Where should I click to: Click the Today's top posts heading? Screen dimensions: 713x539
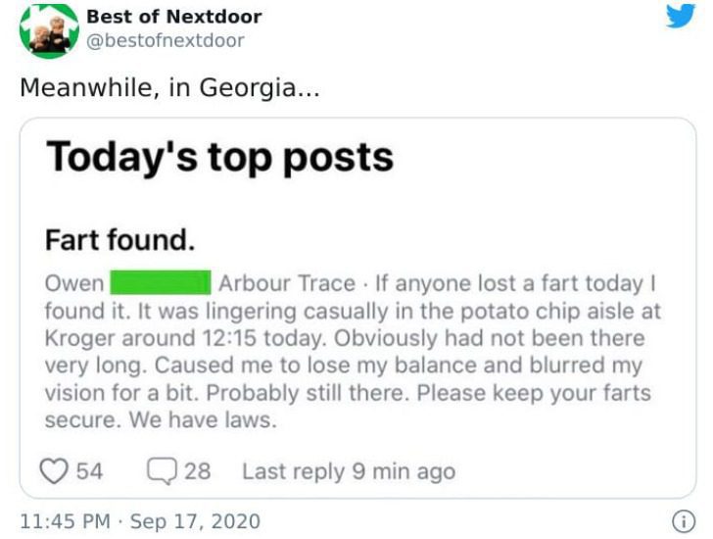(x=219, y=157)
